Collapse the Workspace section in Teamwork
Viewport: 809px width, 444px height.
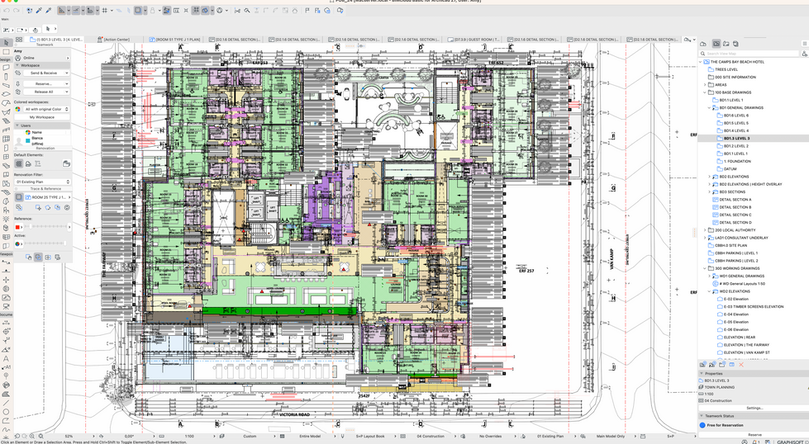click(x=17, y=65)
